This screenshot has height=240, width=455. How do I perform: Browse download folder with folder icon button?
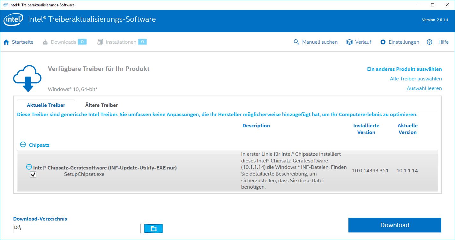[153, 229]
